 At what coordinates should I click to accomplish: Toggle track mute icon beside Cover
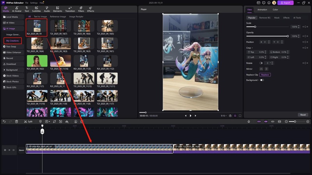[13, 150]
